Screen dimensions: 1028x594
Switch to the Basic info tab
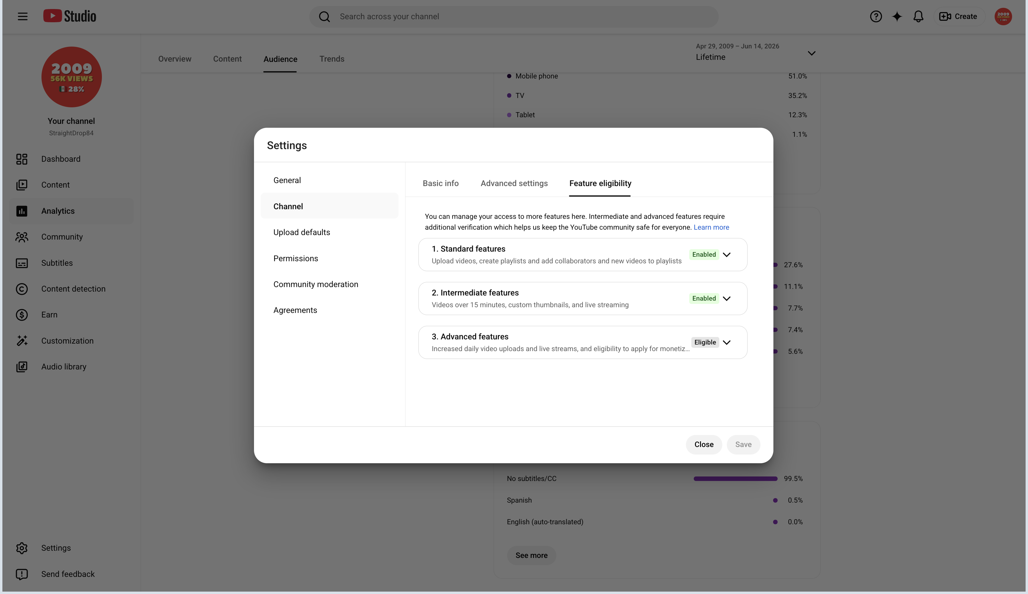coord(441,184)
